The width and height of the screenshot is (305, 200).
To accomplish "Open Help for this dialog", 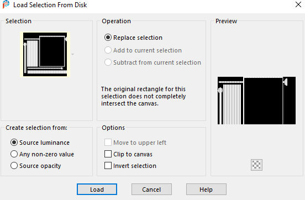I will (206, 190).
